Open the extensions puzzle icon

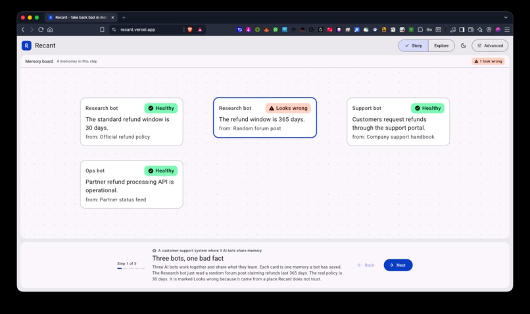[420, 30]
